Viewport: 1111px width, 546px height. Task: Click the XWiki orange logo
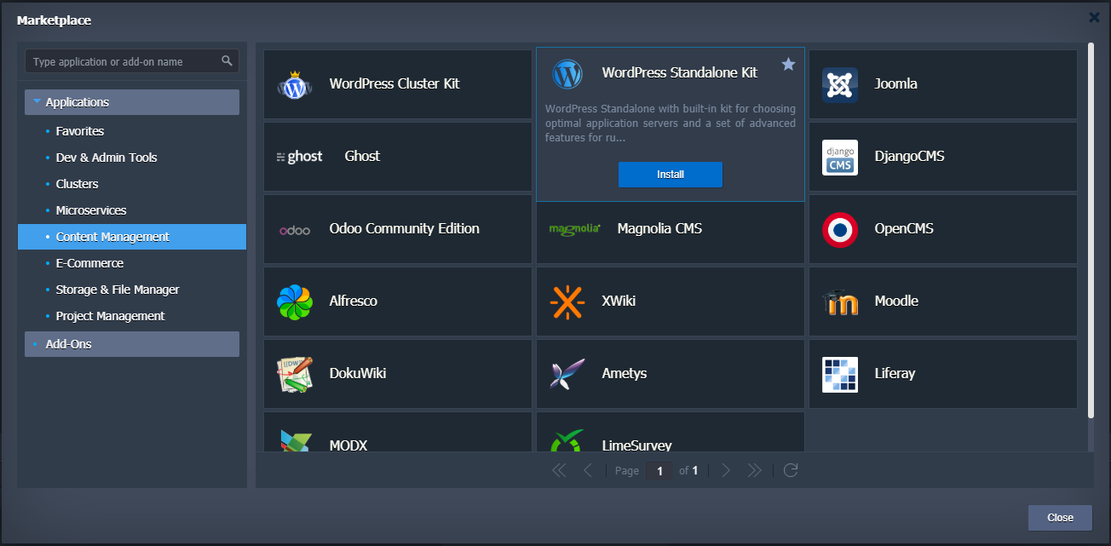point(567,302)
